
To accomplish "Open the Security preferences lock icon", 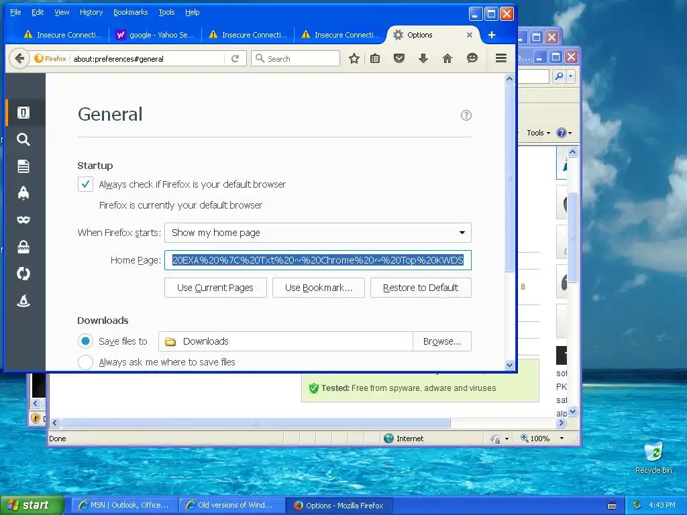I will tap(23, 247).
